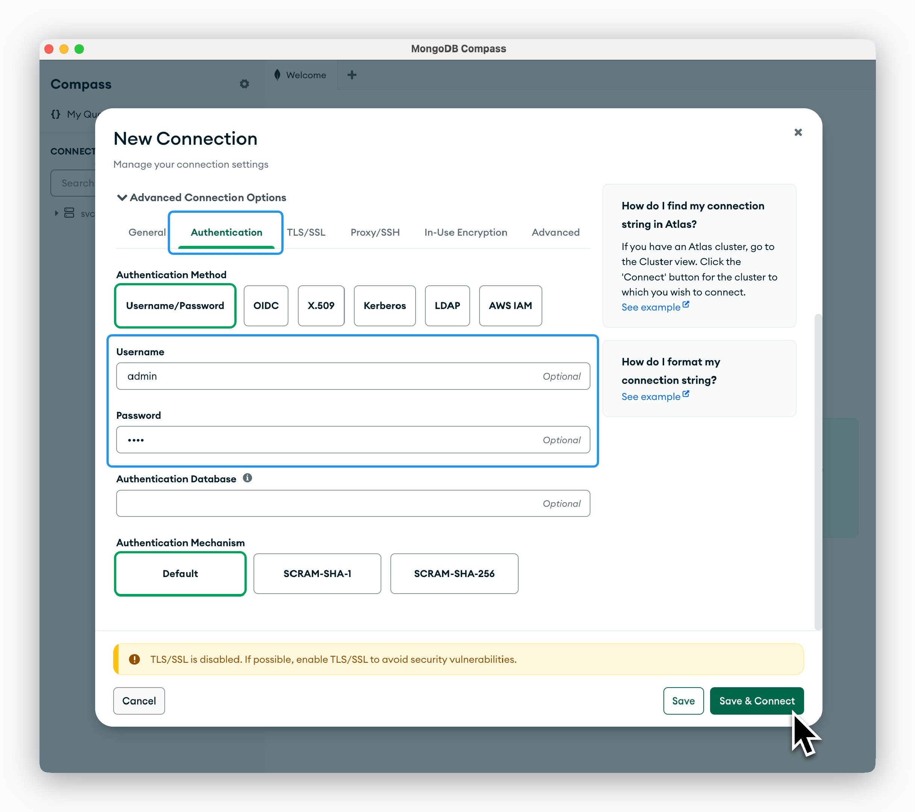Choose AWS IAM authentication method
The image size is (915, 812).
(510, 306)
